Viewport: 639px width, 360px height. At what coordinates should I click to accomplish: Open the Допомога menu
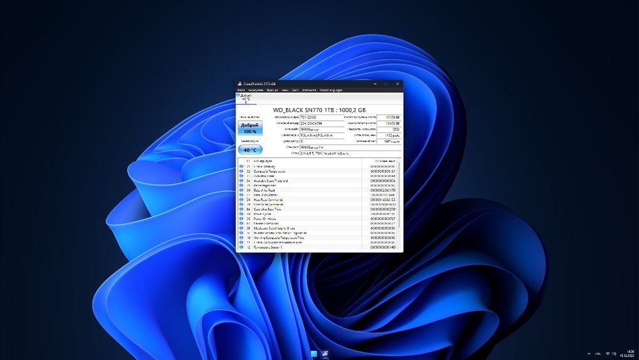309,90
